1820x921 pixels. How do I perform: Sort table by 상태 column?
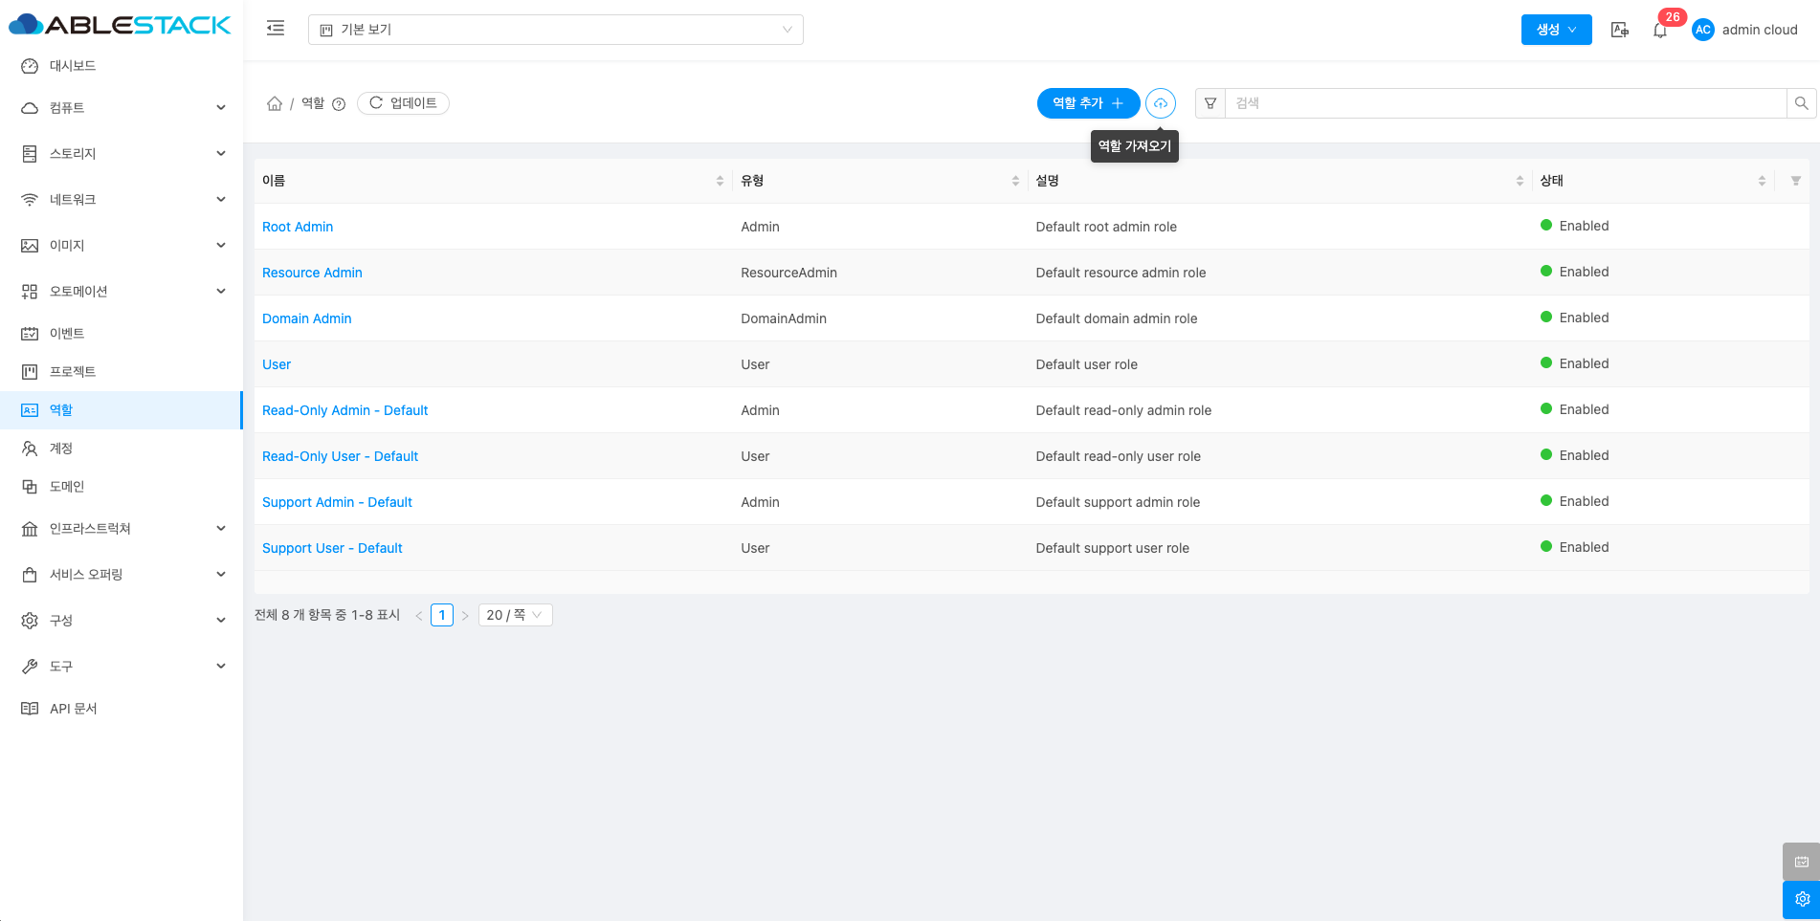click(x=1761, y=181)
